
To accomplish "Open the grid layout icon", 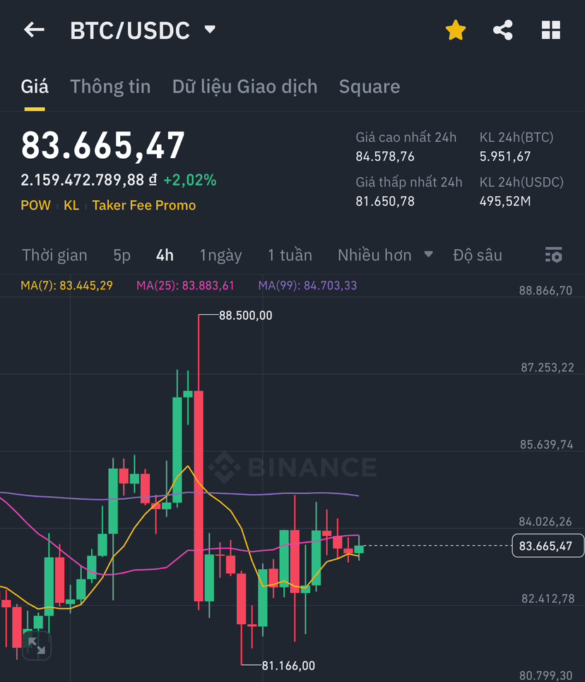I will pos(550,30).
